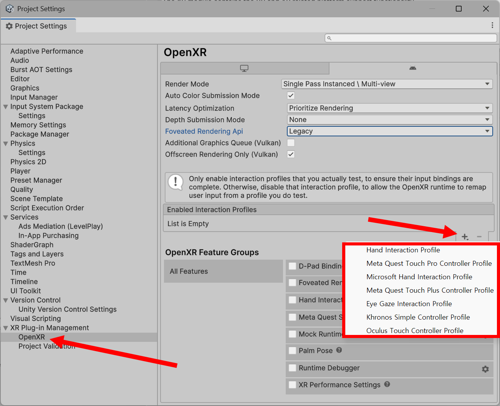
Task: Open ShaderGraph settings
Action: click(x=32, y=245)
